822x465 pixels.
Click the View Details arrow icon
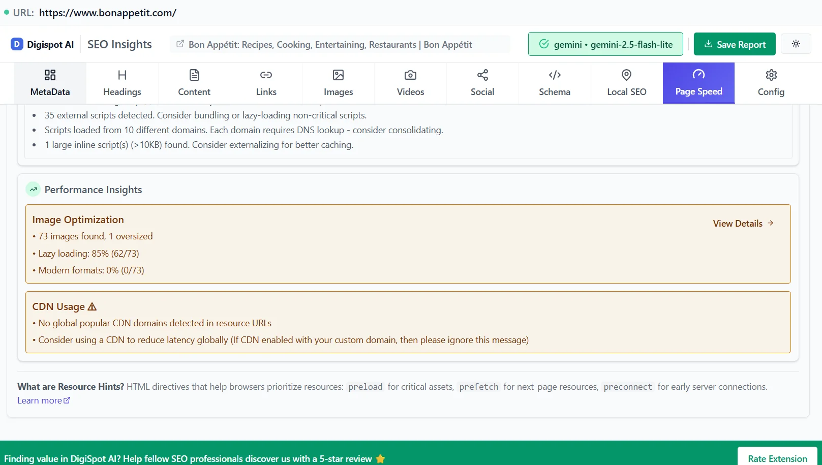771,223
